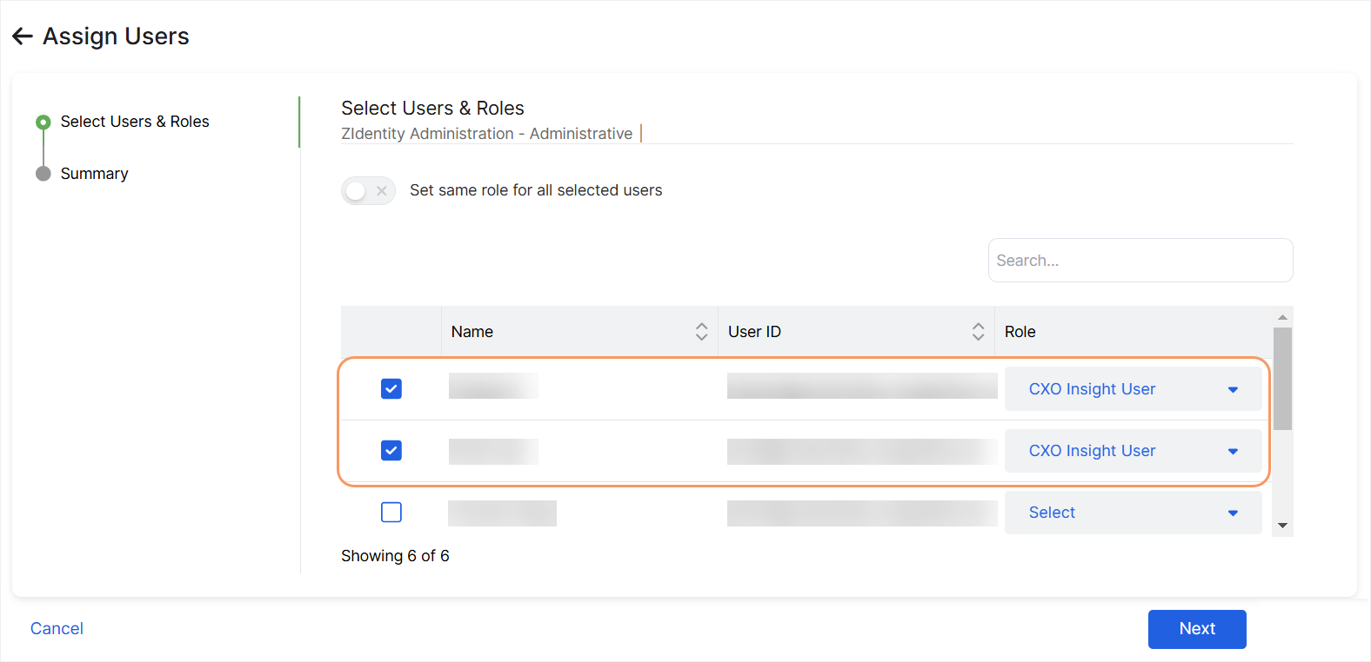Image resolution: width=1371 pixels, height=662 pixels.
Task: Toggle Set same role for all selected users
Action: [x=368, y=190]
